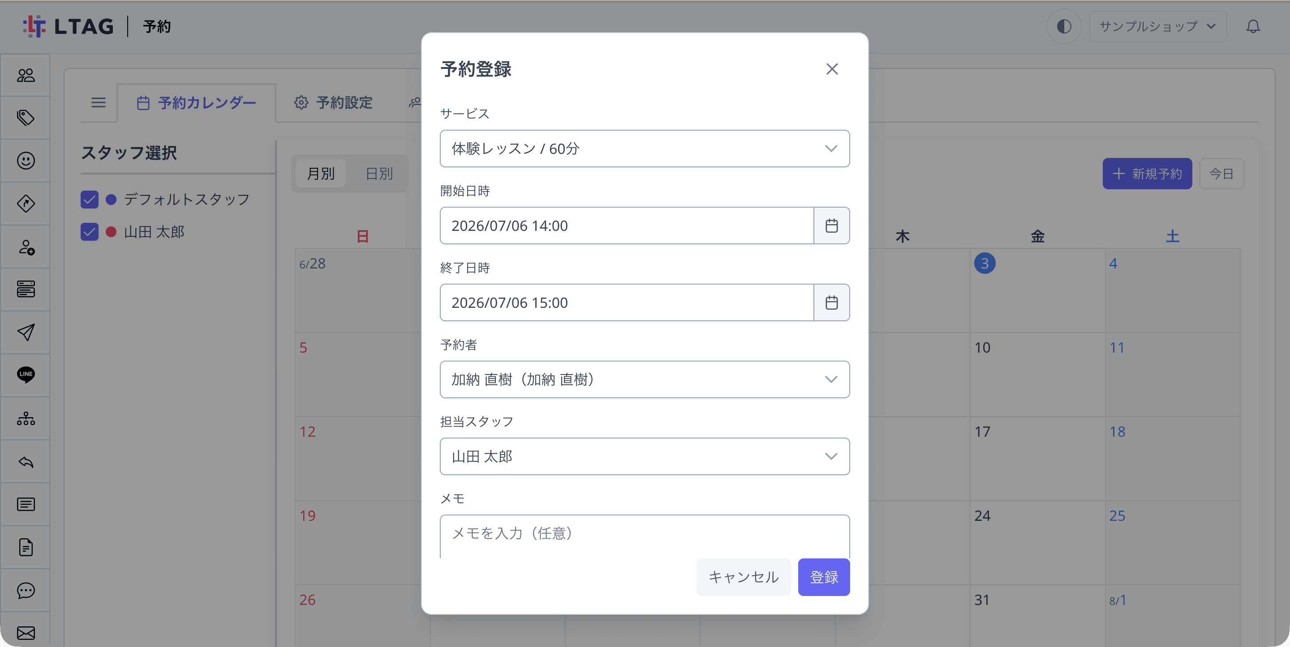The image size is (1290, 647).
Task: Select calendar date 5 Sunday
Action: click(303, 347)
